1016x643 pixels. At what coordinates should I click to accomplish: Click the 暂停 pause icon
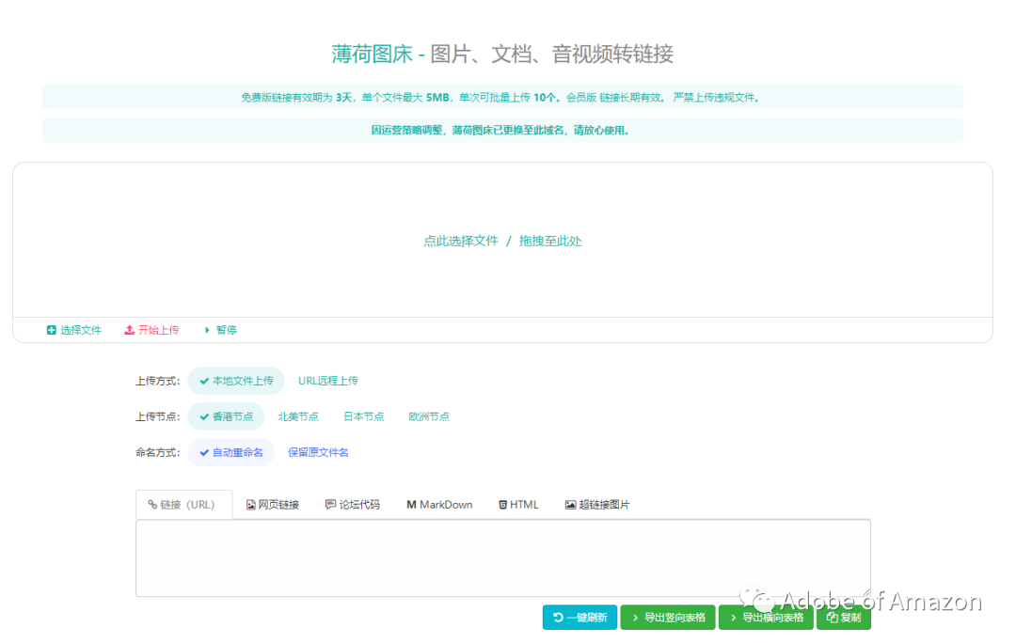tap(208, 330)
